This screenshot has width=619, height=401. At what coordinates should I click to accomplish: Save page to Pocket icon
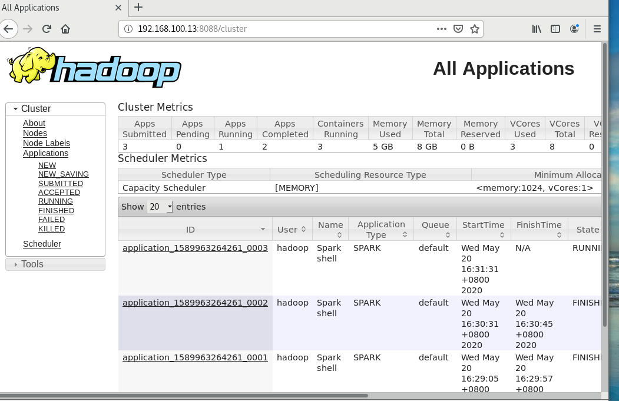pos(458,29)
